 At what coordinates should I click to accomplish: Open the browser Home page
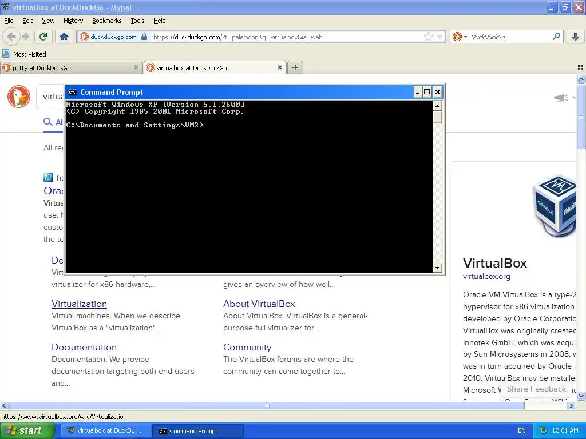(x=64, y=37)
